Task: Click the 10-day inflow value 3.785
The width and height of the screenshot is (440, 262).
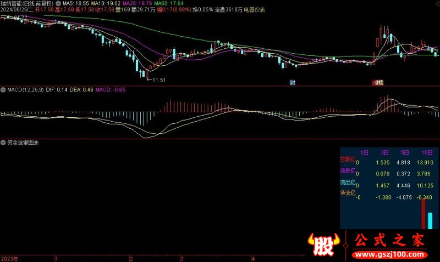Action: [x=424, y=174]
